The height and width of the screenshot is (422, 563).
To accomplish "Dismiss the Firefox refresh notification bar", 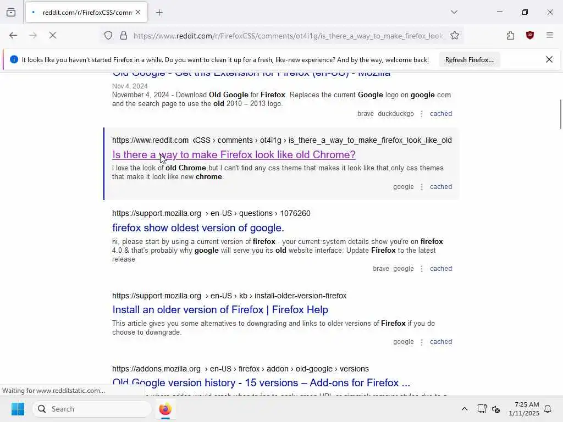I will coord(549,59).
